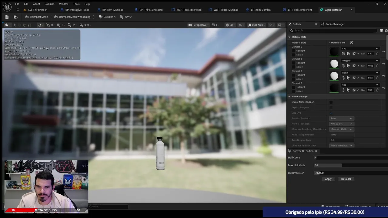Viewport: 388px width, 218px height.
Task: Enable Isolate for Element 2
Action: click(x=293, y=79)
